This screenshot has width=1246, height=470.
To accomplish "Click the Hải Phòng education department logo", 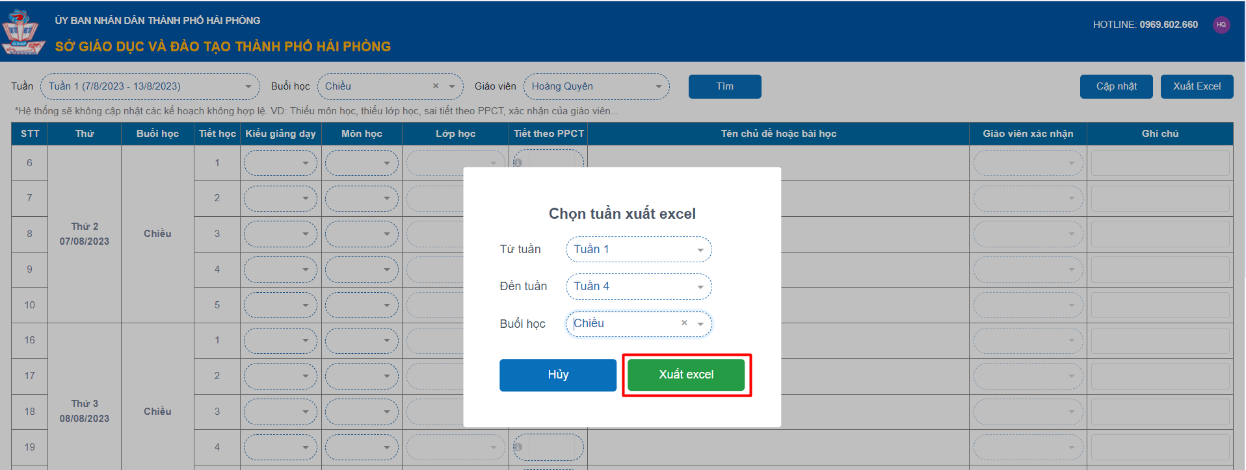I will tap(23, 32).
